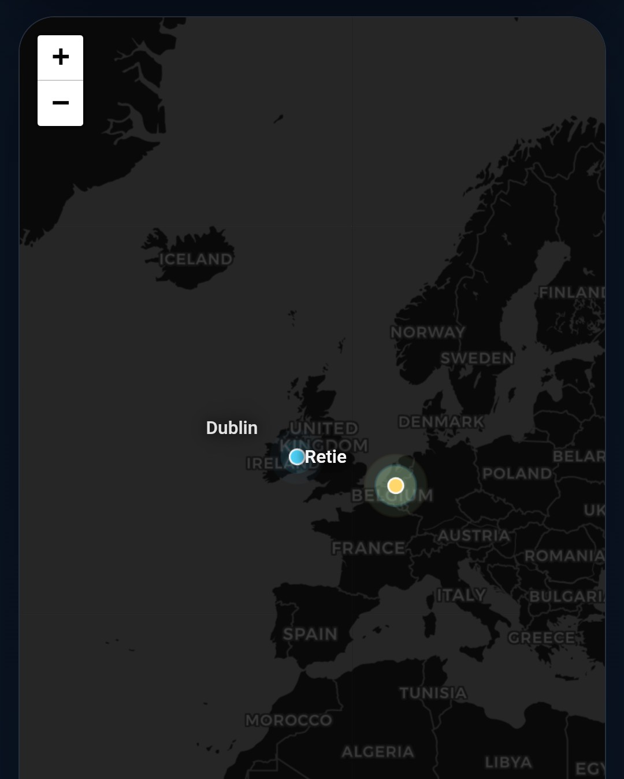624x779 pixels.
Task: Click the Algeria country label
Action: click(x=378, y=752)
